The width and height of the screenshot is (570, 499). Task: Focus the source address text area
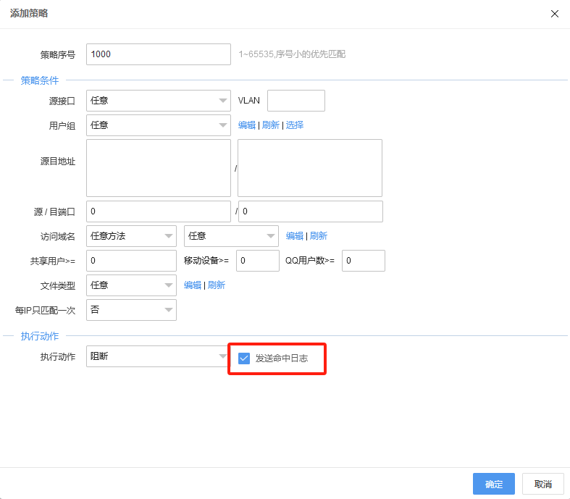coord(158,168)
